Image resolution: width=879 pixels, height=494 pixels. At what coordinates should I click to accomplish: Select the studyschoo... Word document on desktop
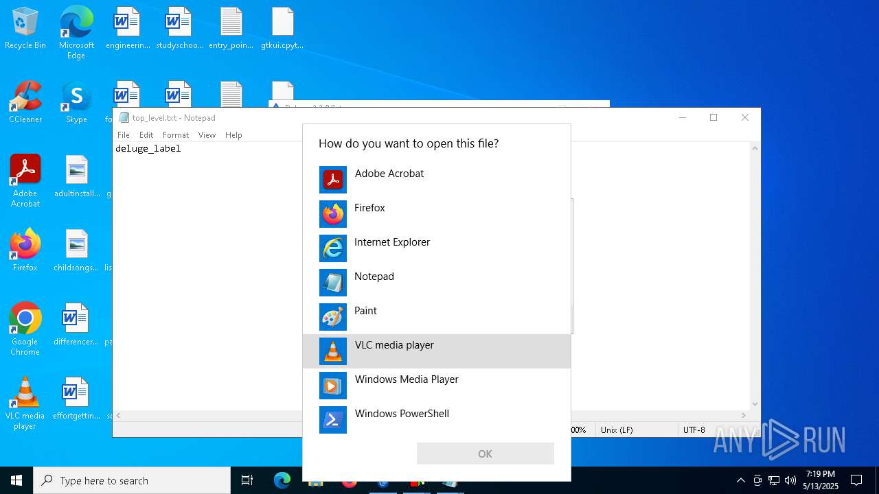(179, 29)
